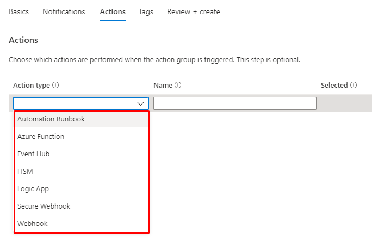Open the Review + create tab
The height and width of the screenshot is (244, 372).
[194, 11]
